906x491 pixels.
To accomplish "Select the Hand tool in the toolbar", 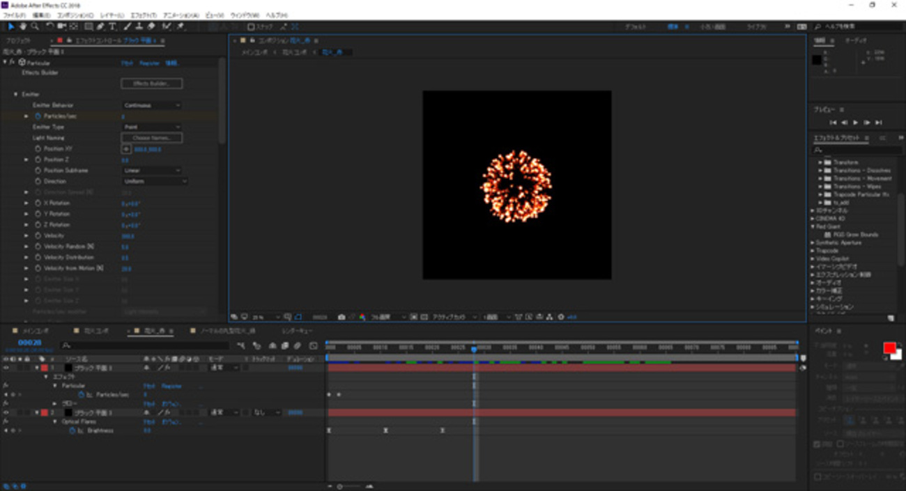I will click(23, 26).
